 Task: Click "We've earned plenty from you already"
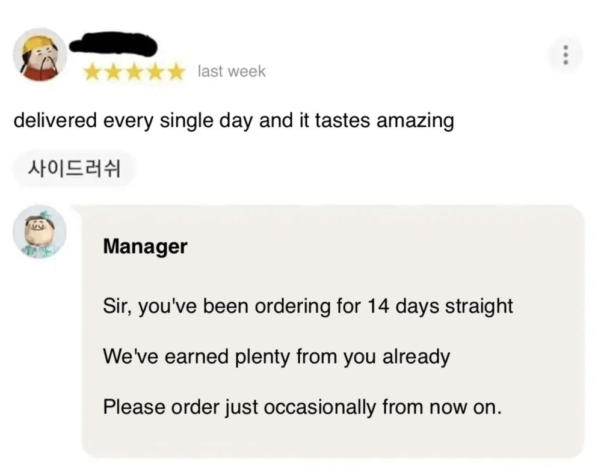(x=276, y=357)
